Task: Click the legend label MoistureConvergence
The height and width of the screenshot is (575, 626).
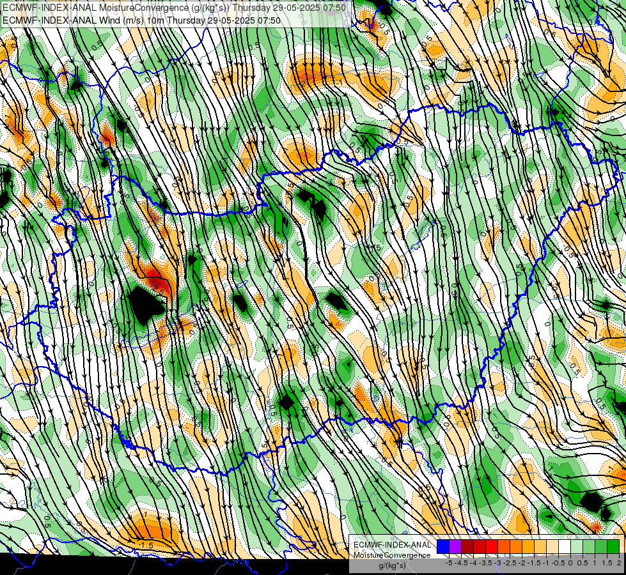Action: click(x=392, y=555)
